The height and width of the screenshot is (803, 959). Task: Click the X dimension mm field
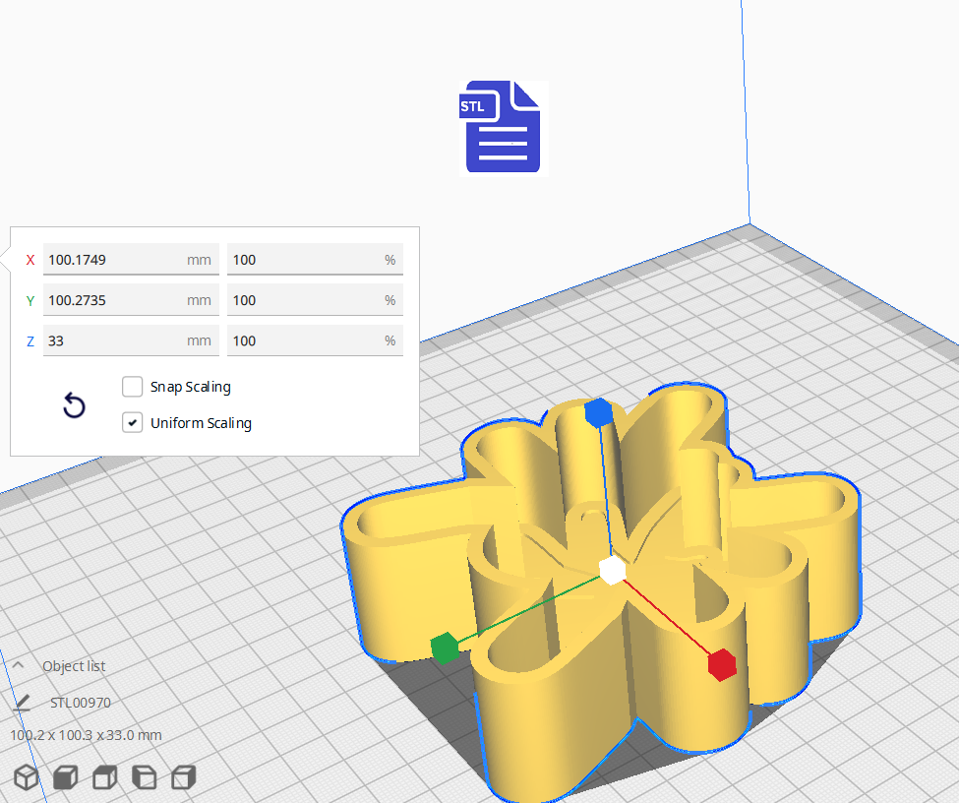click(113, 260)
